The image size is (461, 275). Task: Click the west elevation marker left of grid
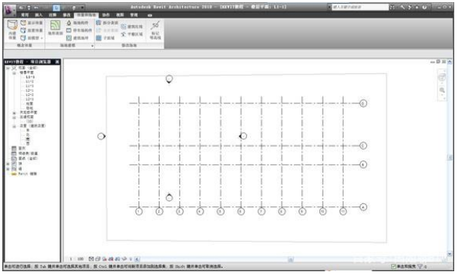pos(102,136)
